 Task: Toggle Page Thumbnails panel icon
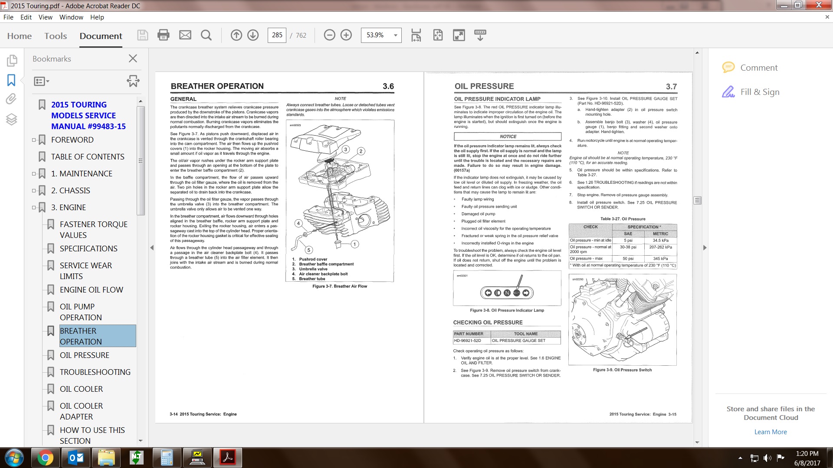[11, 60]
